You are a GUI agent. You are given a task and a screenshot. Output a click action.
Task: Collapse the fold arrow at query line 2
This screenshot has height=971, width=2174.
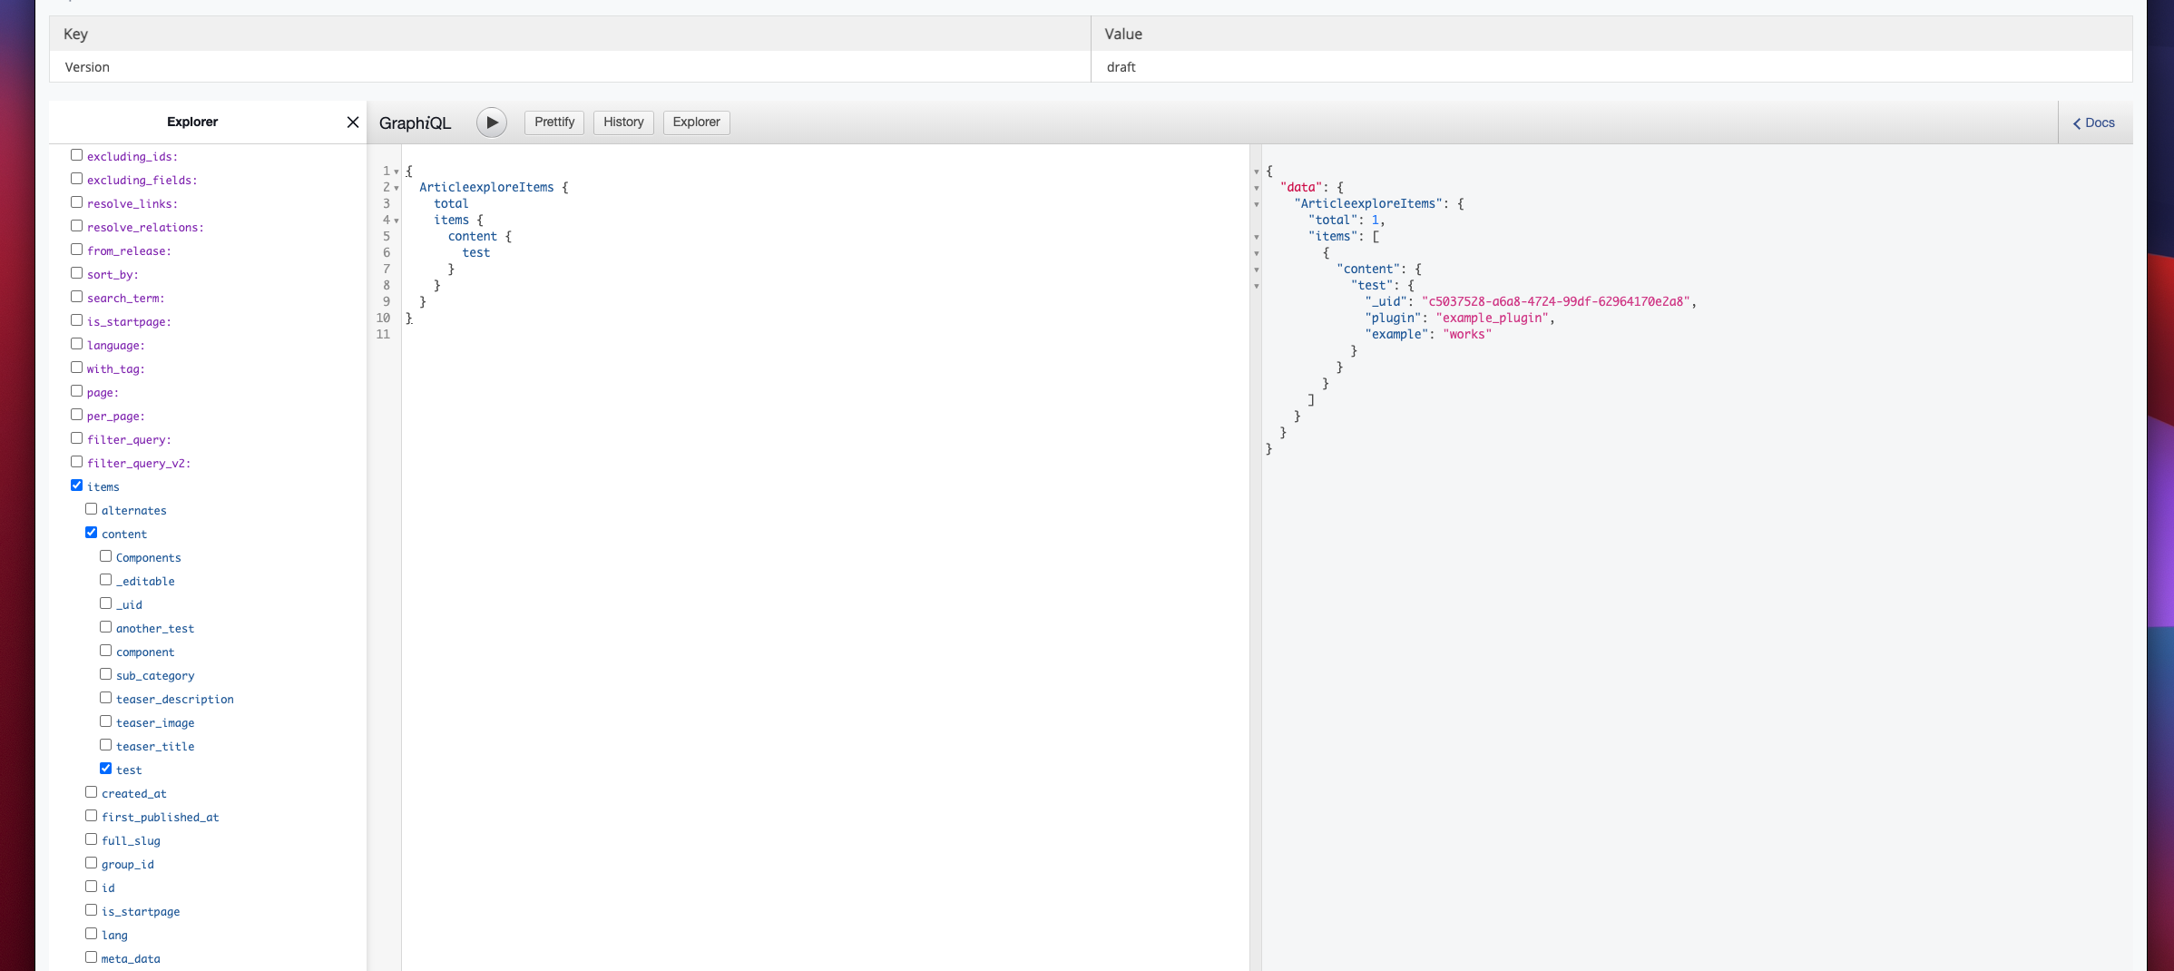click(x=394, y=188)
